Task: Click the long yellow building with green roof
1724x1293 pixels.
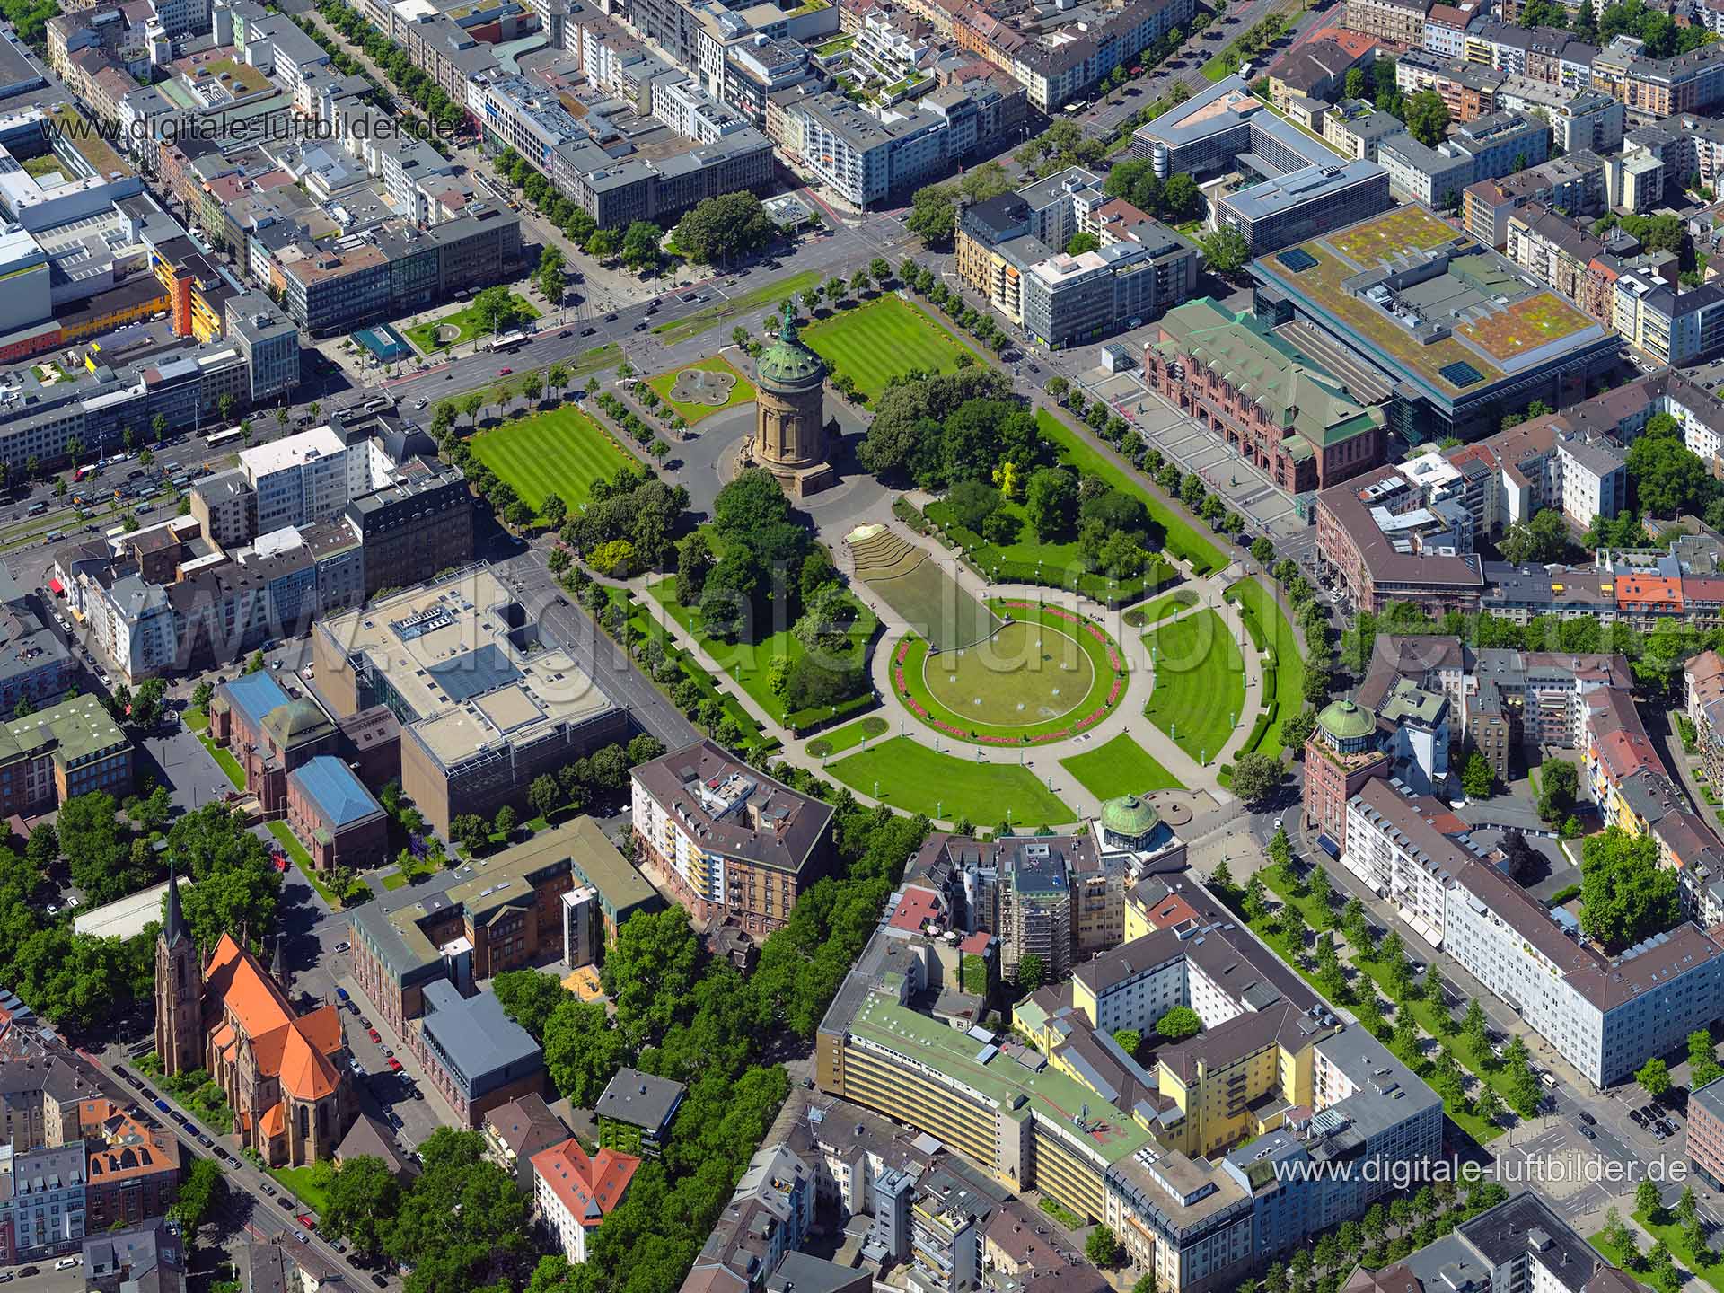Action: coord(979,1073)
